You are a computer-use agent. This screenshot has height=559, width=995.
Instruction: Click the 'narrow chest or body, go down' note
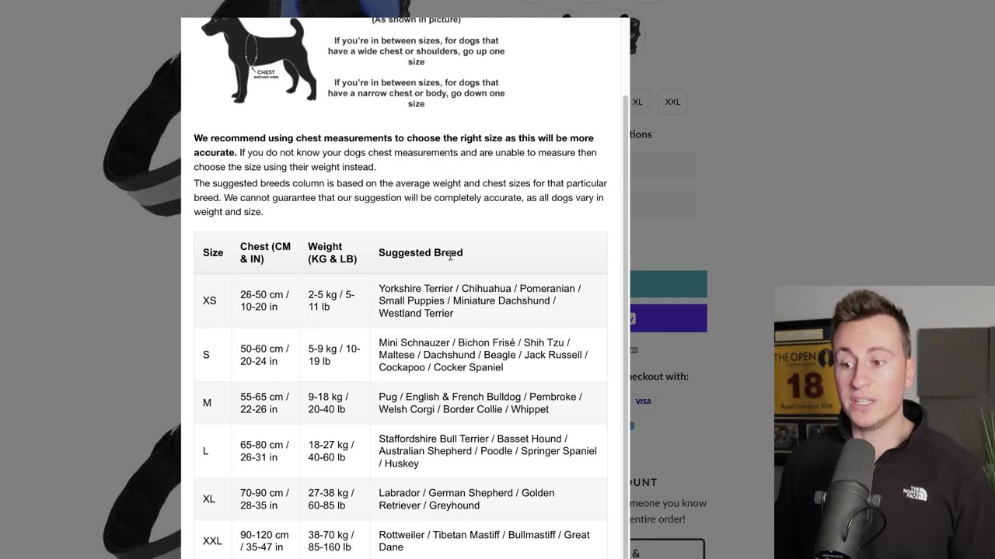pos(416,93)
